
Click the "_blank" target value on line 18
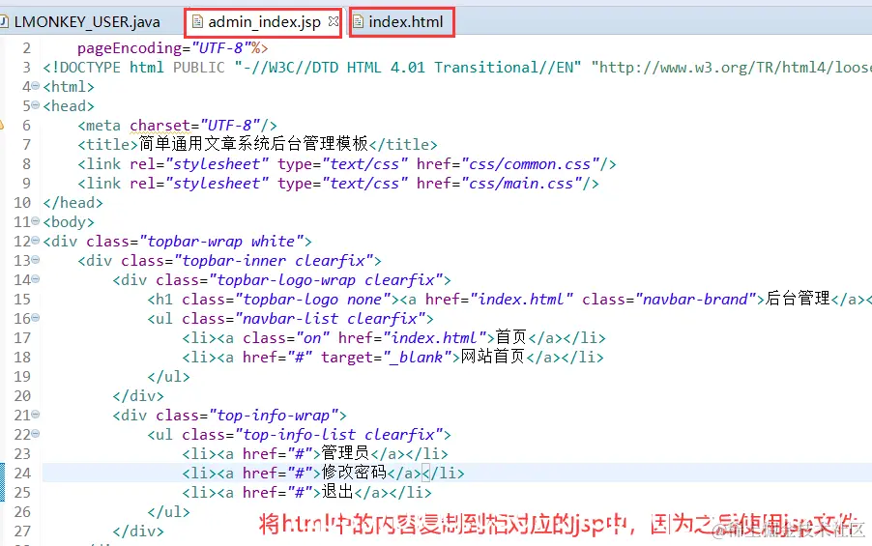417,358
